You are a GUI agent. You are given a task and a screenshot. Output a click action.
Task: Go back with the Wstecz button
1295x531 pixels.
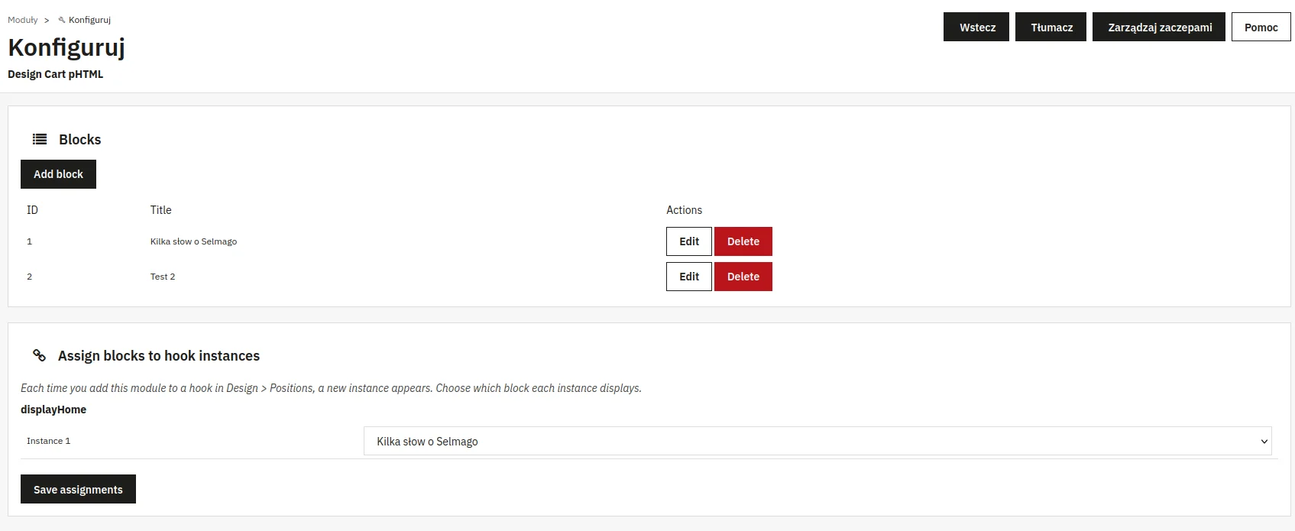[976, 27]
